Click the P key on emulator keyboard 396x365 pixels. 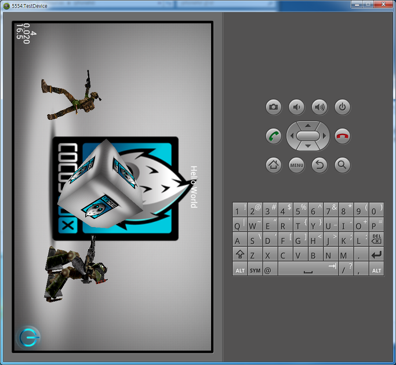click(x=376, y=224)
